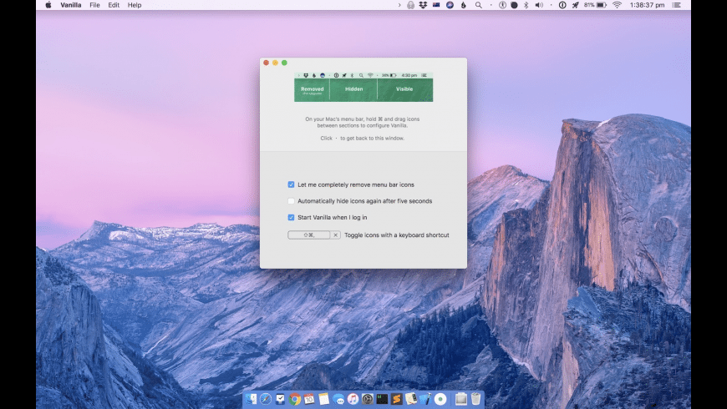Click the keyboard shortcut recorder field

tap(309, 235)
